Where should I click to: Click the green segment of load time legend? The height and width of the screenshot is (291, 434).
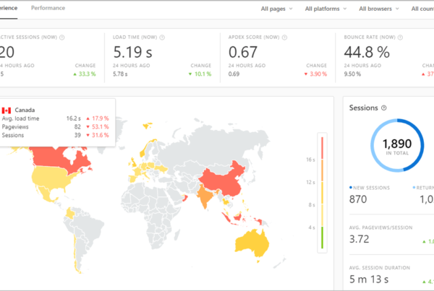(x=322, y=238)
